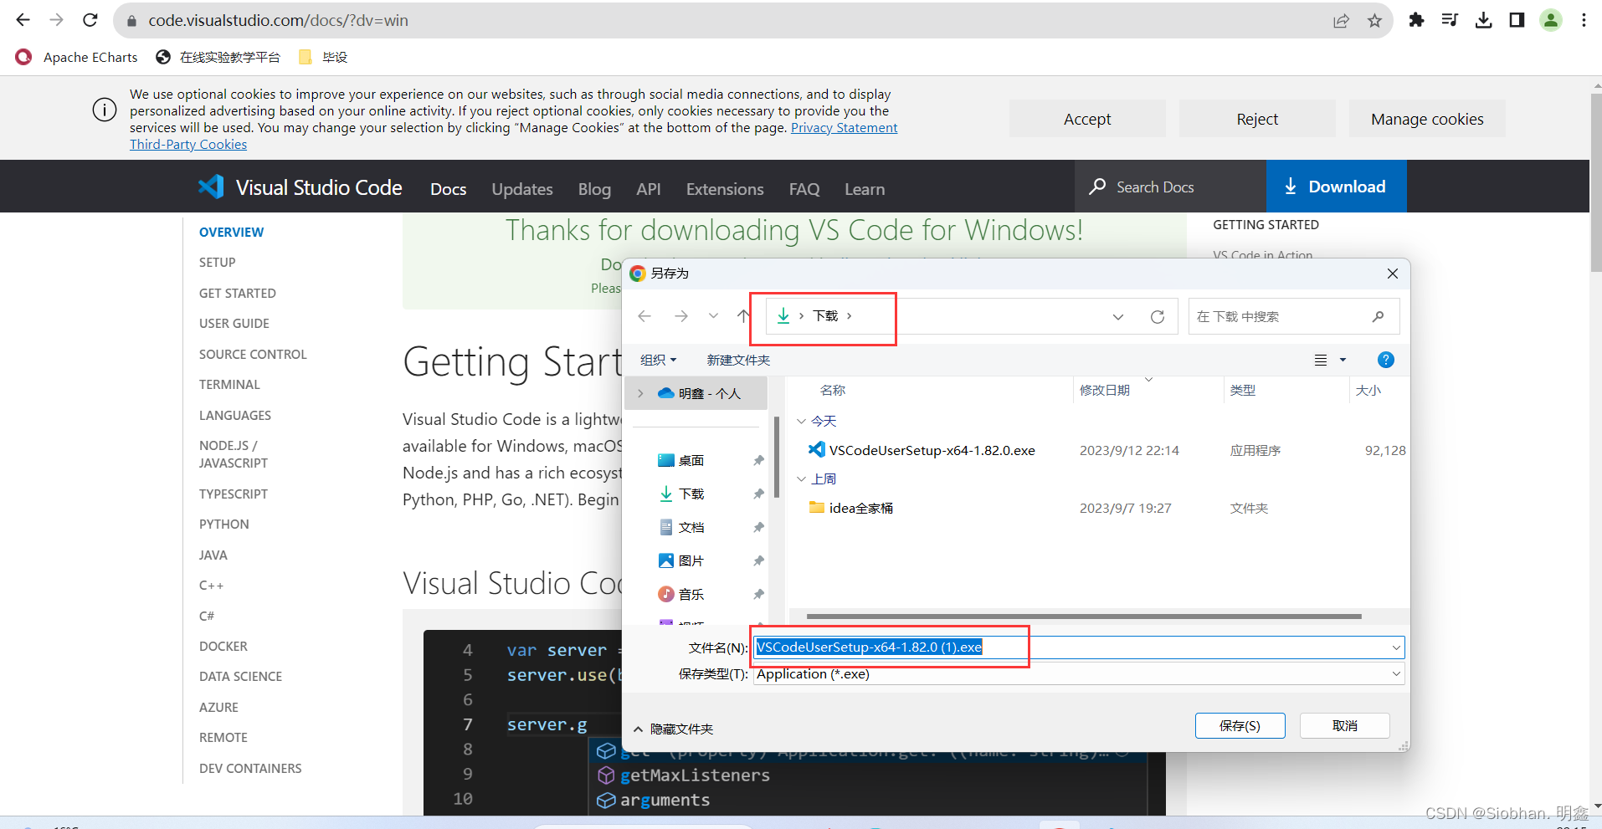Click the 保存(S) save button

1239,726
